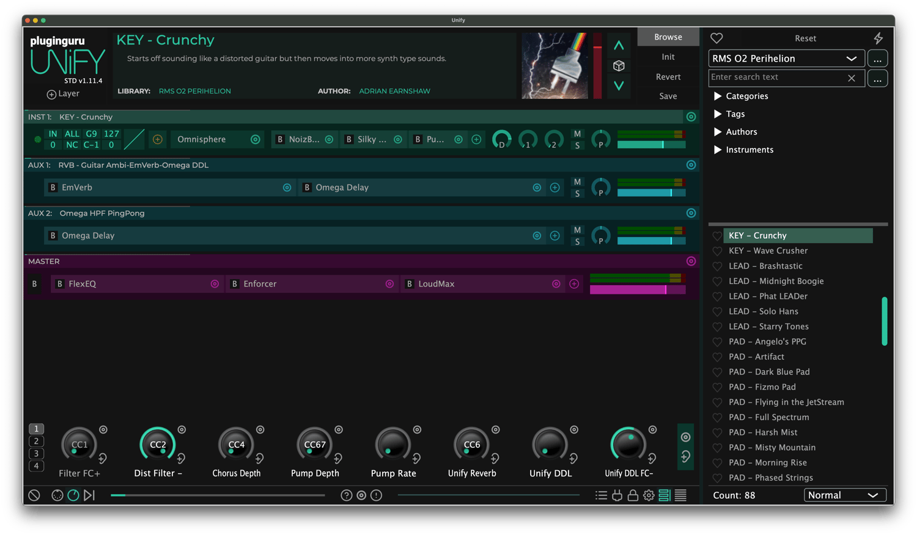The width and height of the screenshot is (917, 535).
Task: Click the lightning bolt icon in browser
Action: pyautogui.click(x=878, y=38)
